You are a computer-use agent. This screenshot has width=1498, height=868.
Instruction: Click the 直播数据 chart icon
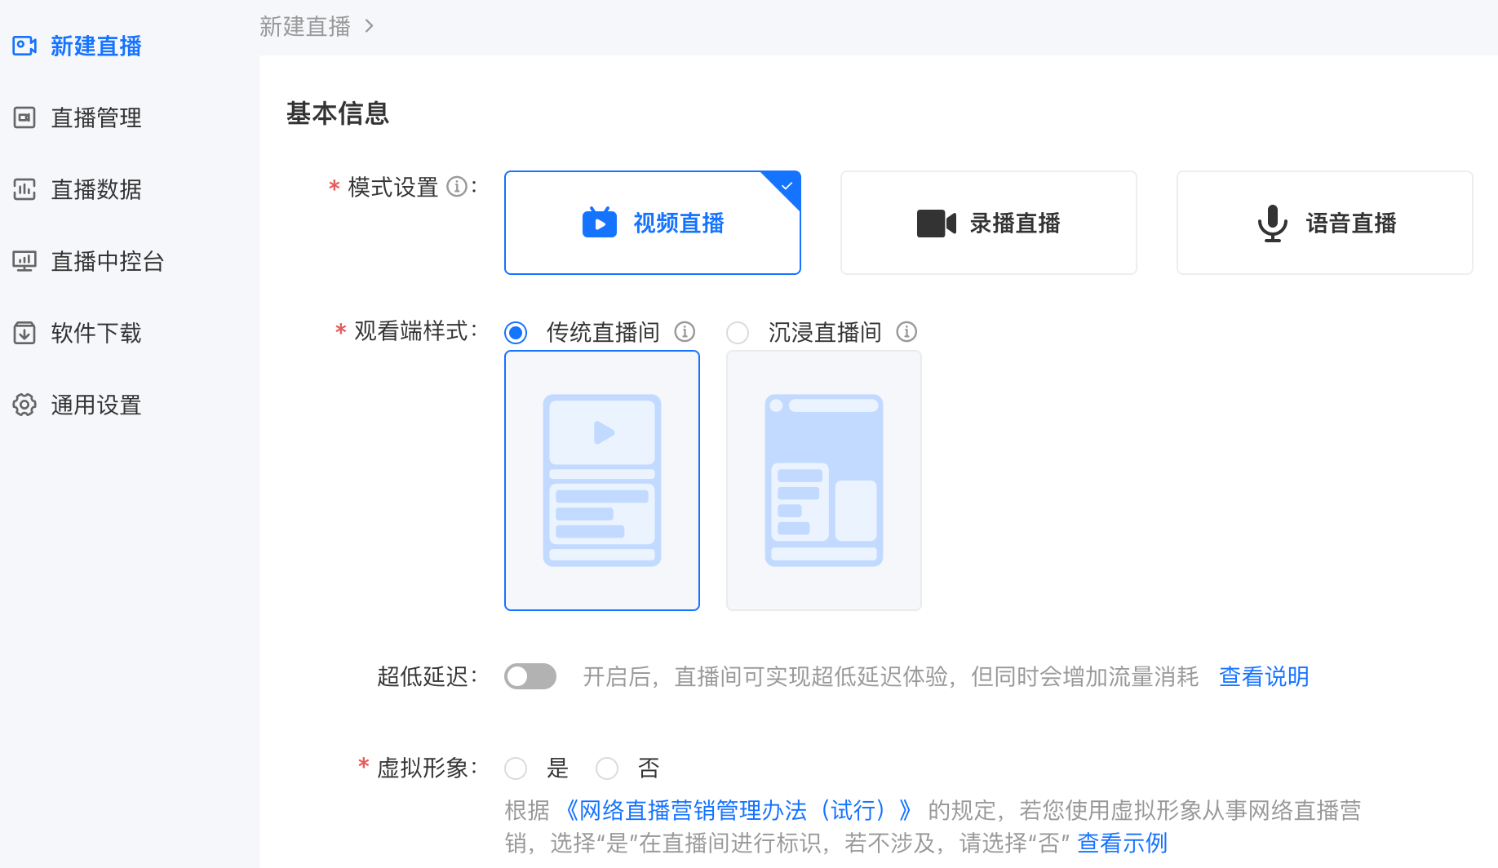click(24, 189)
